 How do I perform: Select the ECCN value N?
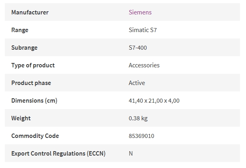pos(131,154)
